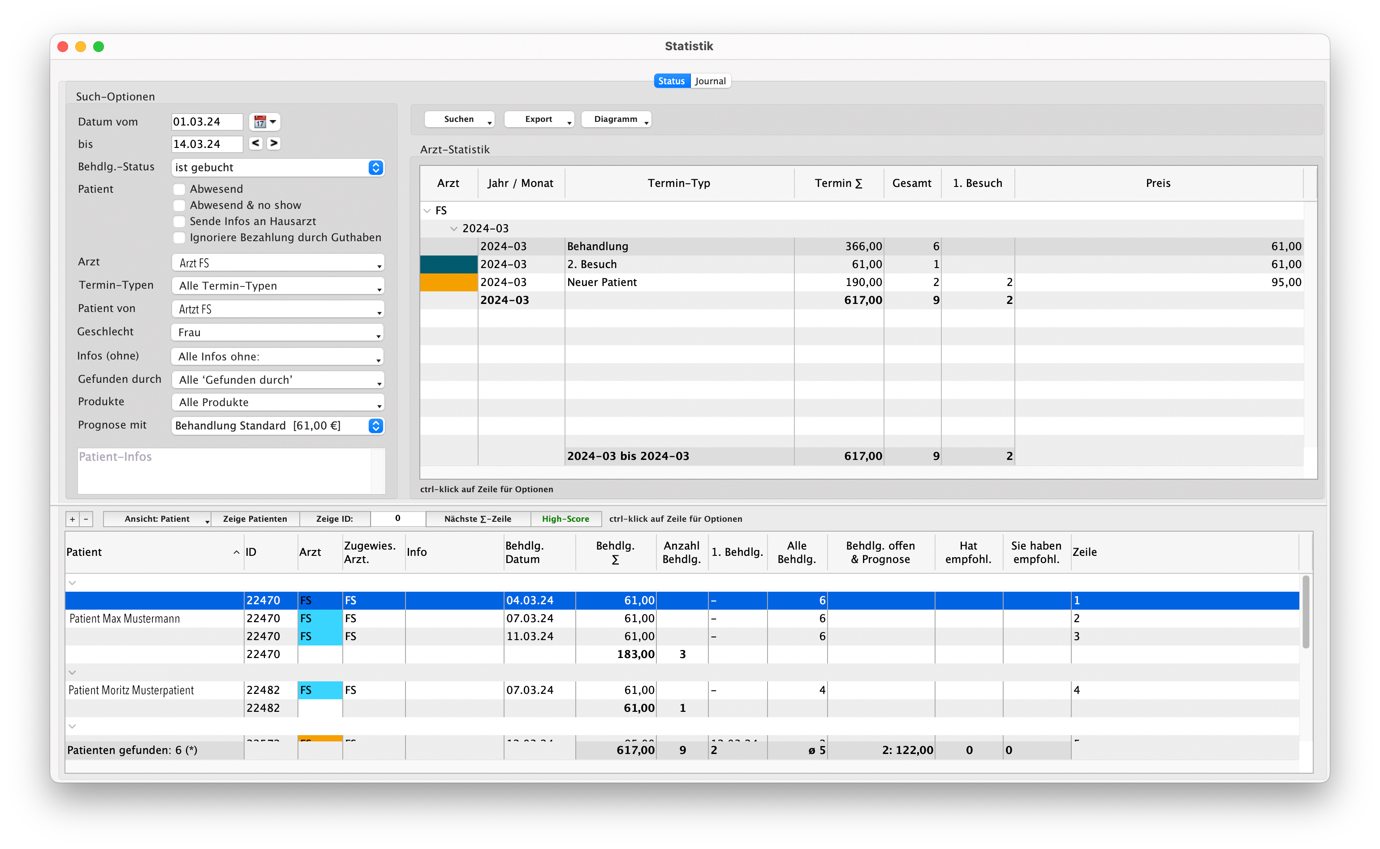The image size is (1380, 849).
Task: Click the Patient column sort arrow
Action: [236, 553]
